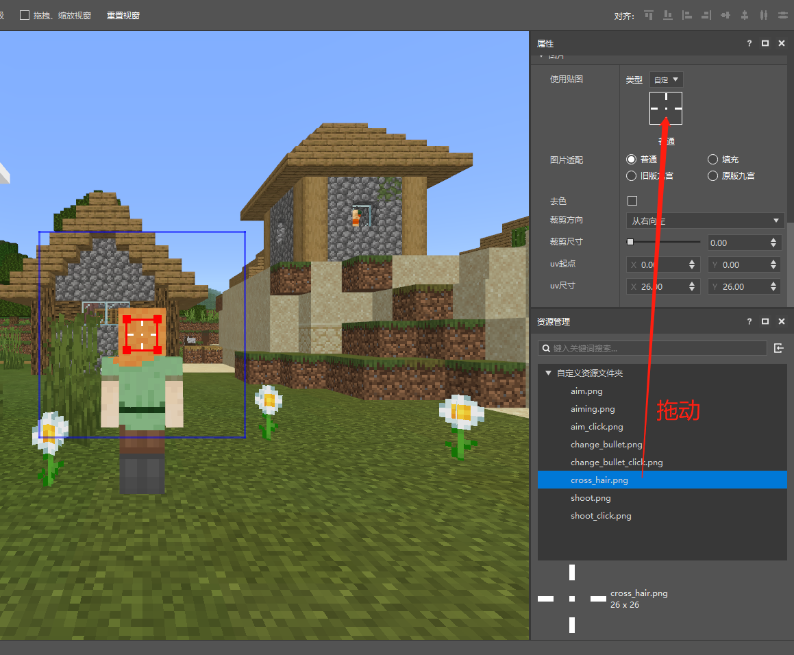Open help for the 资源管理 panel

click(749, 321)
